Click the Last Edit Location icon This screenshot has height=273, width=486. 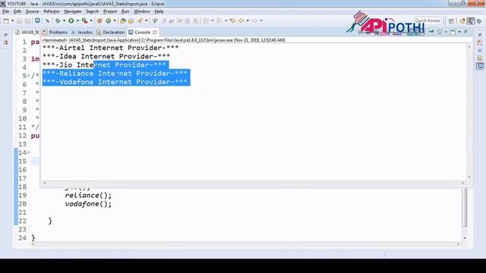232,20
